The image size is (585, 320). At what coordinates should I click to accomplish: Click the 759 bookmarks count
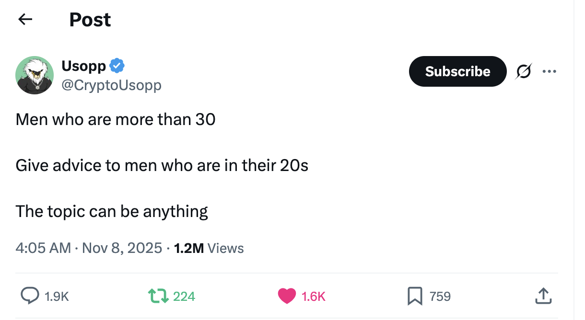tap(440, 297)
